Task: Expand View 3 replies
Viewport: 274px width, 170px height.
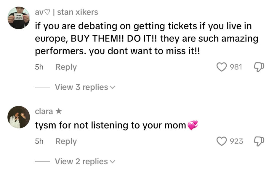Action: pyautogui.click(x=81, y=87)
